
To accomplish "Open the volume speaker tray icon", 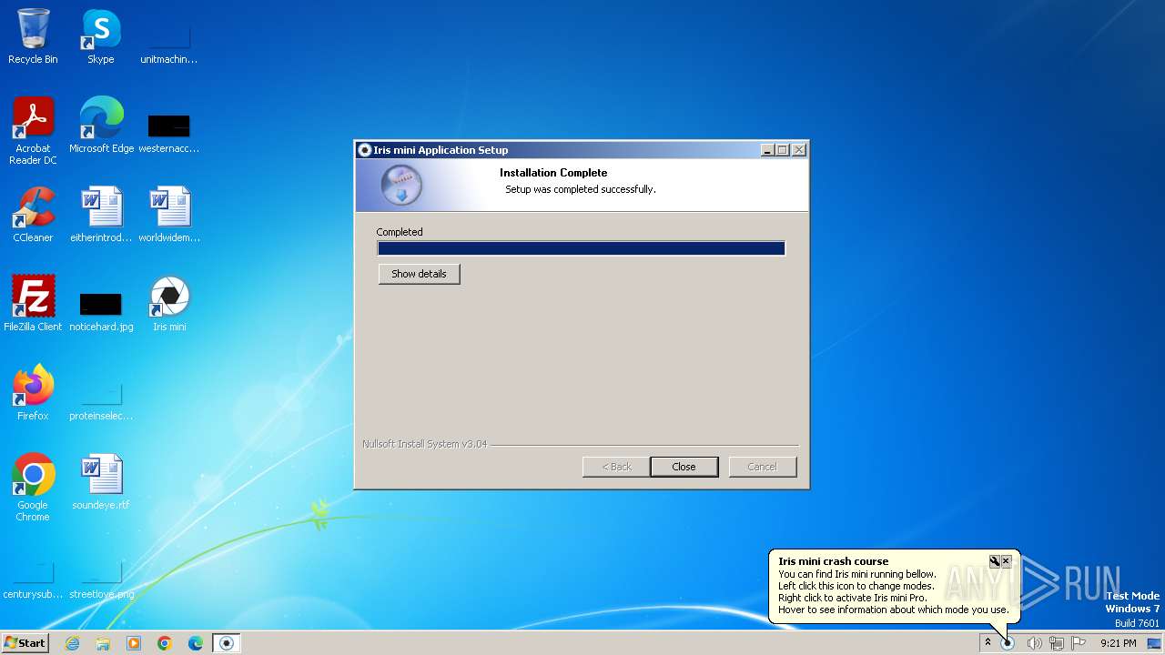I will [x=1033, y=643].
